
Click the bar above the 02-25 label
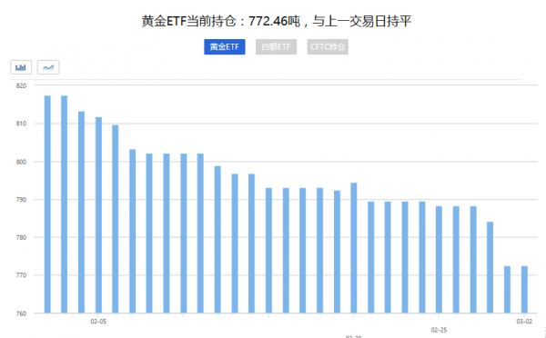(439, 260)
